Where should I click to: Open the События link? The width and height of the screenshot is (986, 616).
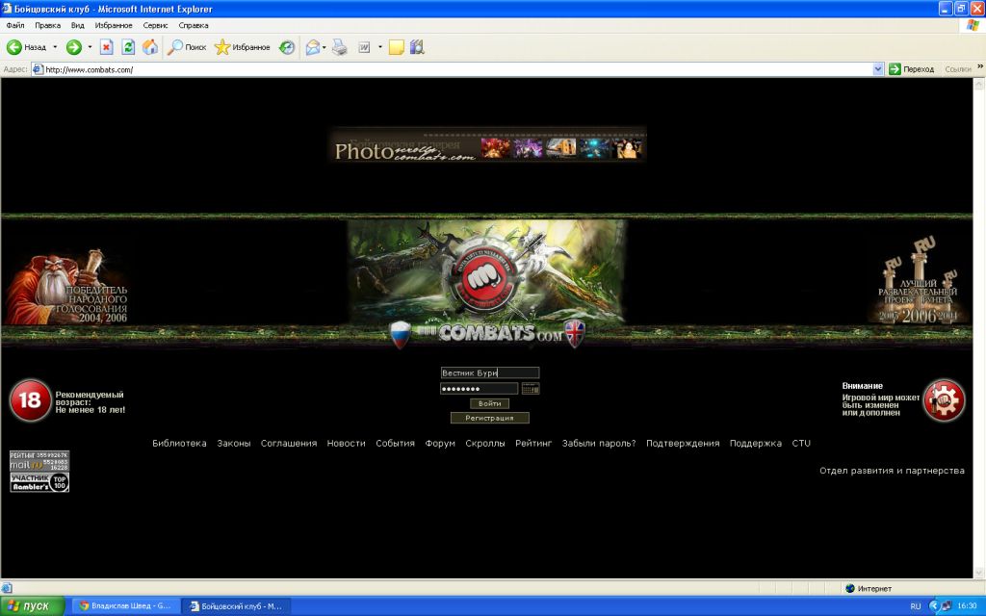[395, 443]
